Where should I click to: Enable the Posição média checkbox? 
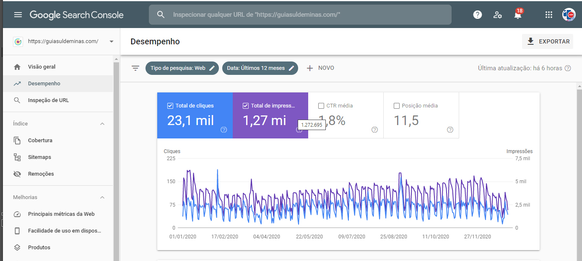(x=397, y=106)
